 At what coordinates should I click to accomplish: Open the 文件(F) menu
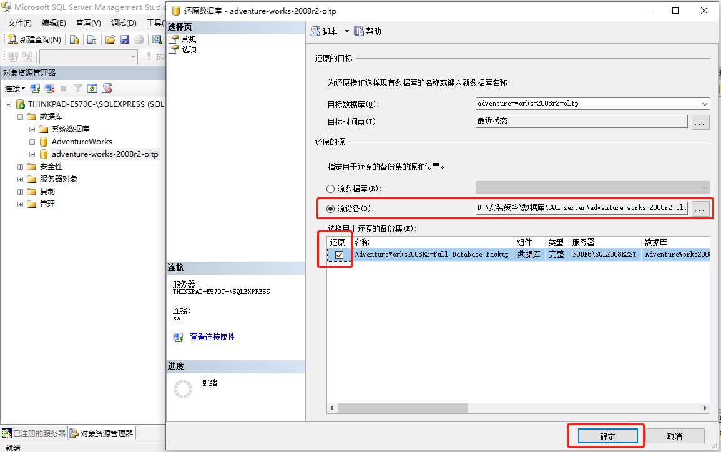click(20, 23)
